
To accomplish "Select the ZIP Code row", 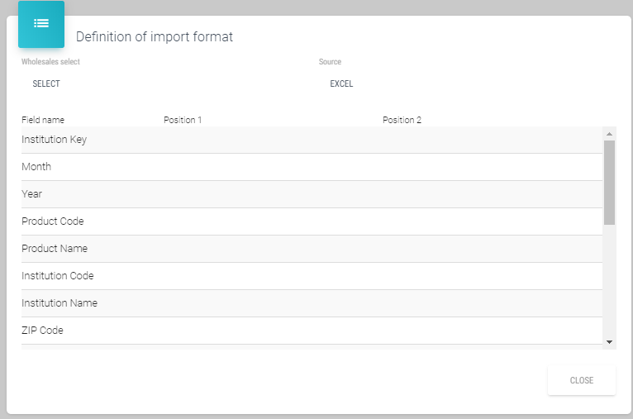I will point(43,331).
